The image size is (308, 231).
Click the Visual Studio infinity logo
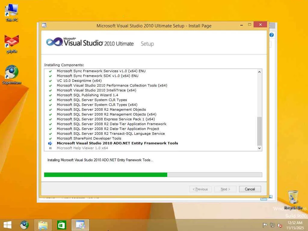54,42
